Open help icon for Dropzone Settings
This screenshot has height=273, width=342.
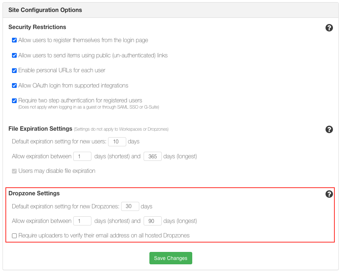(x=329, y=194)
